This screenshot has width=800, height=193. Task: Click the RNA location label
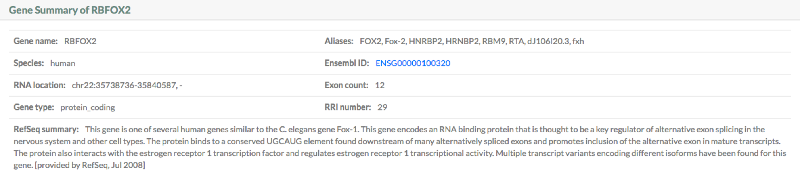(39, 85)
